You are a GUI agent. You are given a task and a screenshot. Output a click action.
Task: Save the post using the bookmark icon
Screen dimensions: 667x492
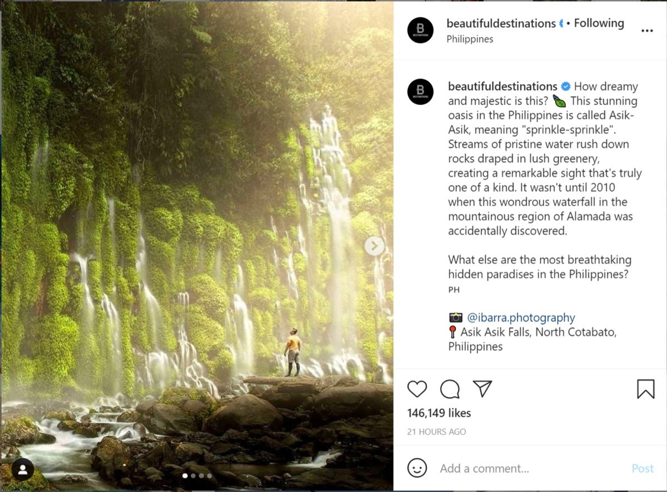pyautogui.click(x=645, y=389)
